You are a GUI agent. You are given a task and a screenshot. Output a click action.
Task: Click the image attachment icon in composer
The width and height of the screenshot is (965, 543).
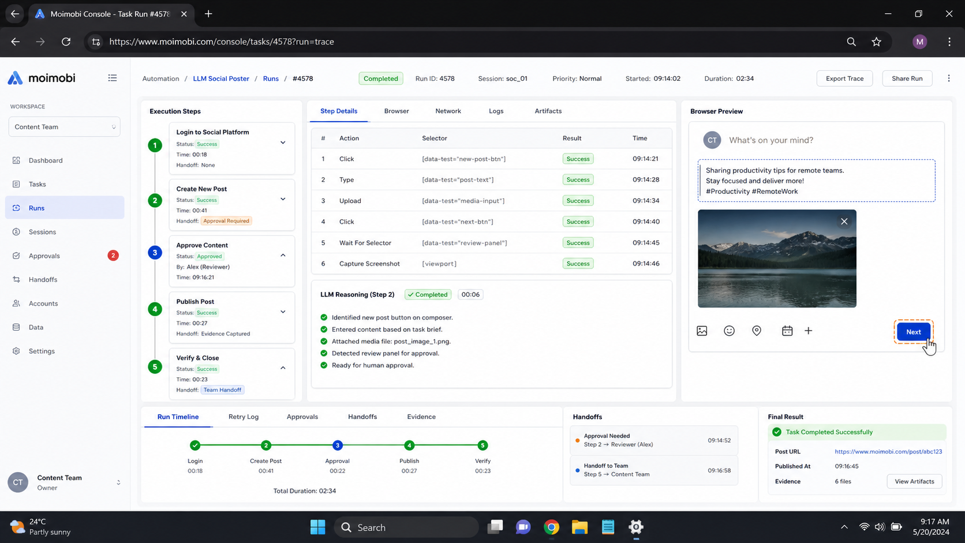tap(702, 331)
